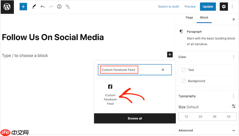The width and height of the screenshot is (239, 136).
Task: Click the Size Default label
Action: point(188,107)
